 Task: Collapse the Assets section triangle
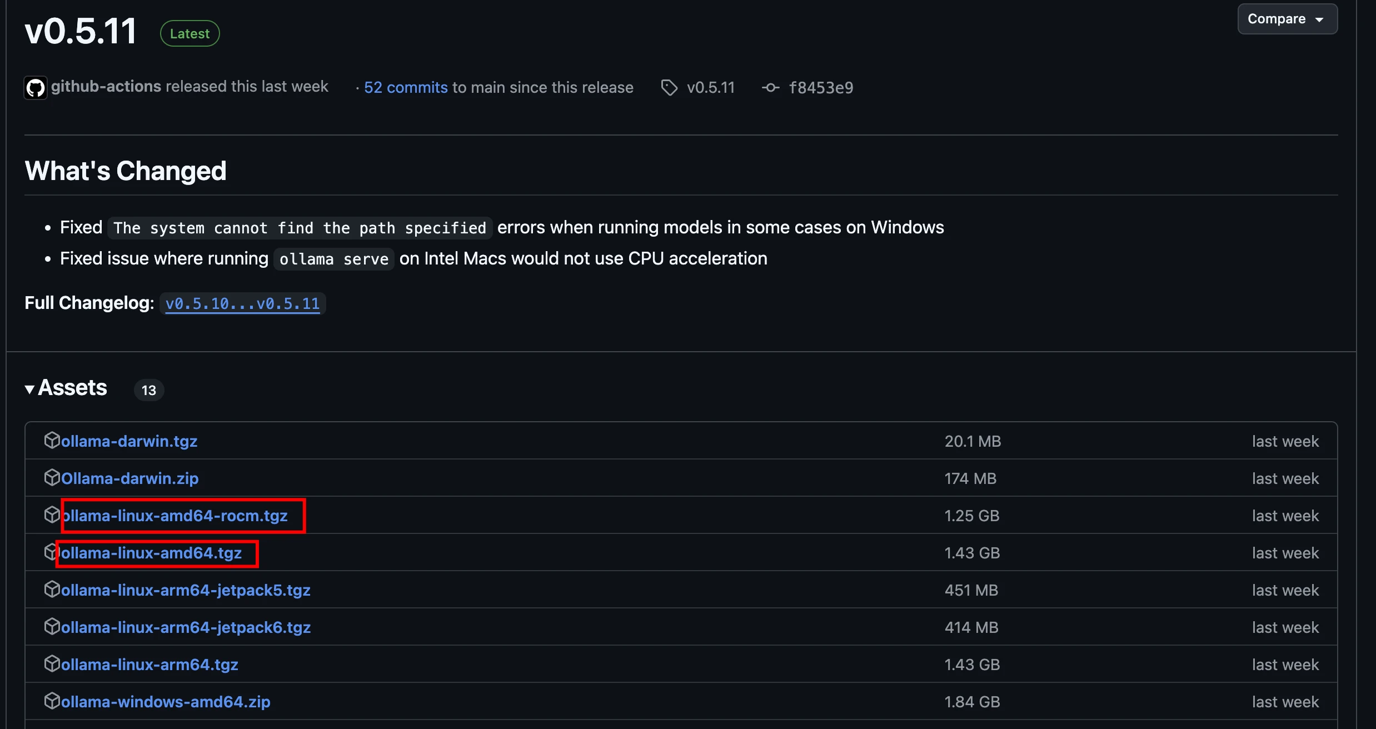coord(30,389)
